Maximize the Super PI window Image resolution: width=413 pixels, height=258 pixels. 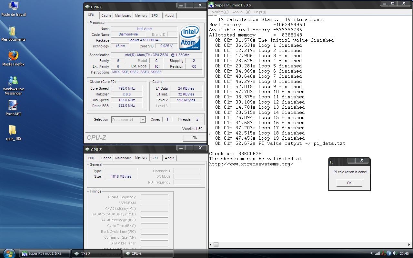[x=393, y=3]
